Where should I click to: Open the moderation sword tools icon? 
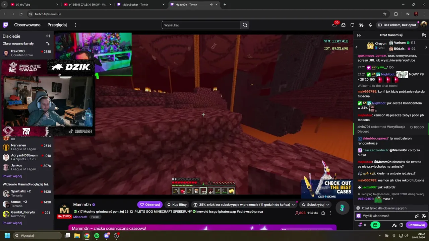(x=394, y=225)
